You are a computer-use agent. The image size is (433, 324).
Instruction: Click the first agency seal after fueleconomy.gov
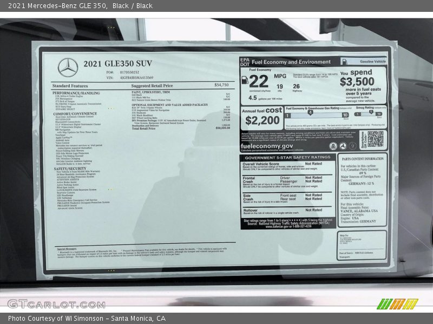pyautogui.click(x=333, y=146)
